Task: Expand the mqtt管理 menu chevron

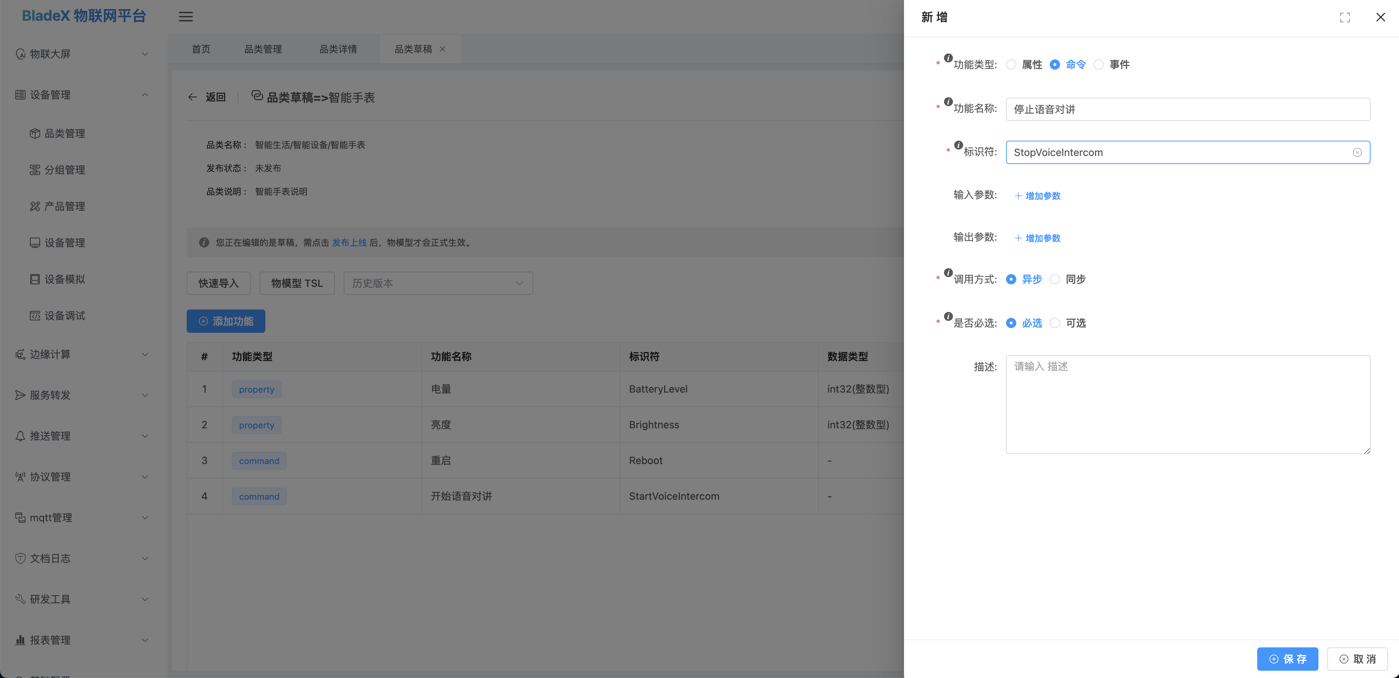Action: coord(145,518)
